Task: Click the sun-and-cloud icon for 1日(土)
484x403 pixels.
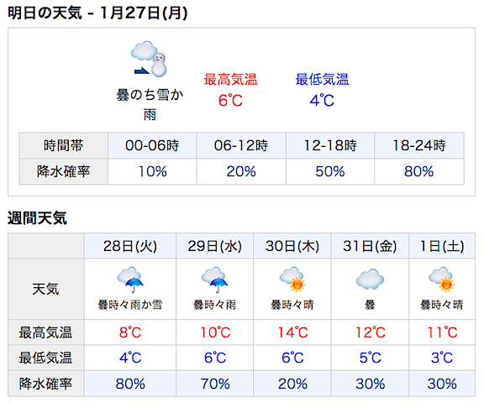Action: 442,280
